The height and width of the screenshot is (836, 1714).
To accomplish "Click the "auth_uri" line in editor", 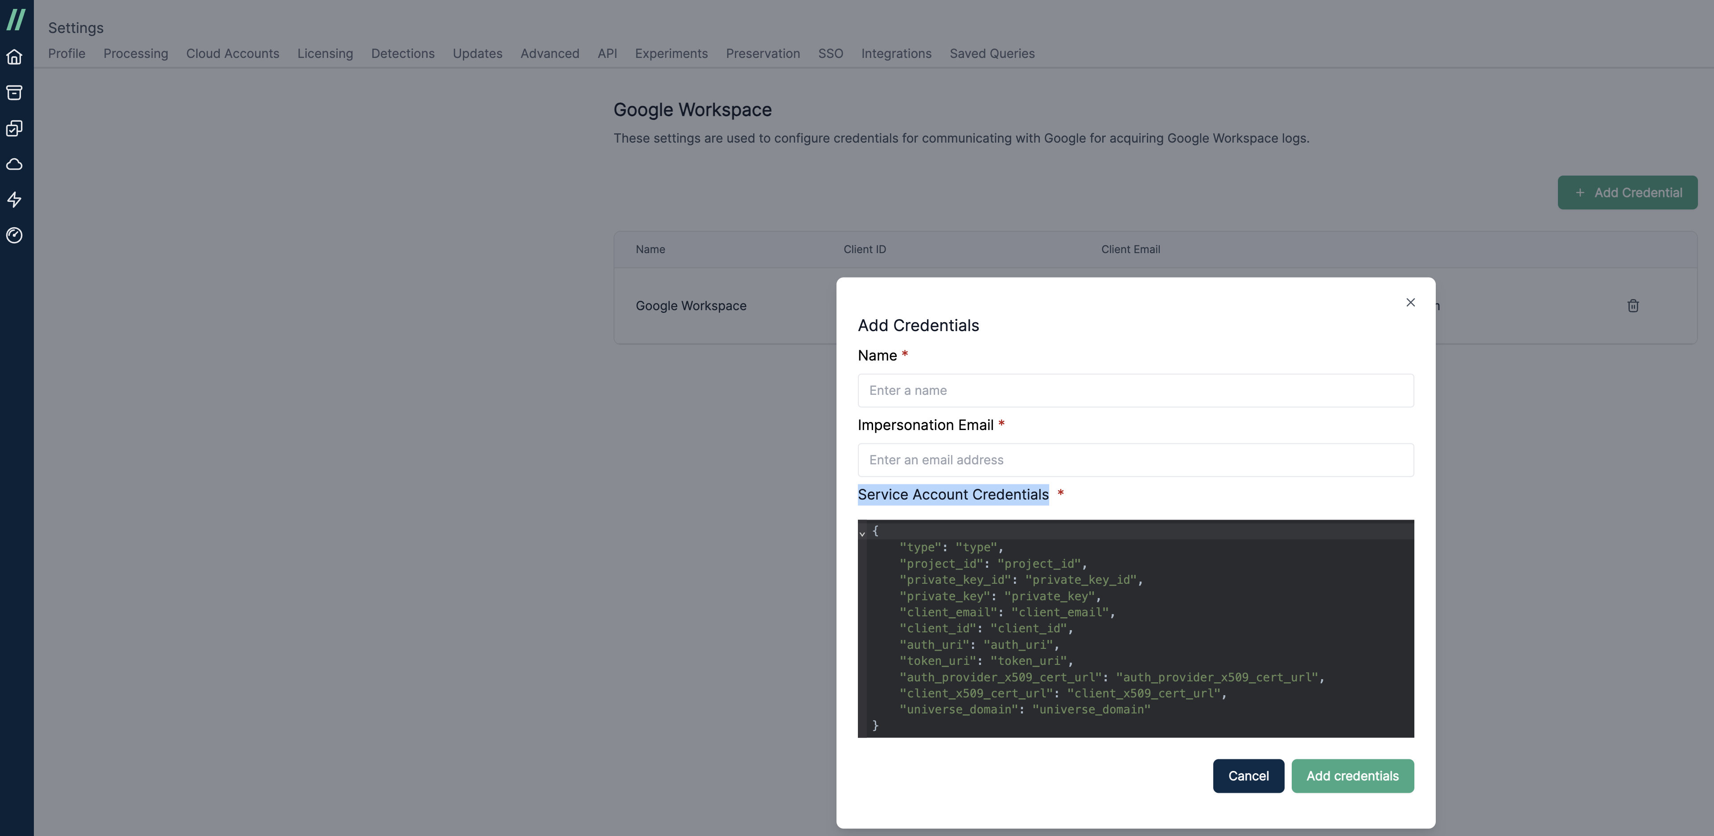I will (x=980, y=645).
